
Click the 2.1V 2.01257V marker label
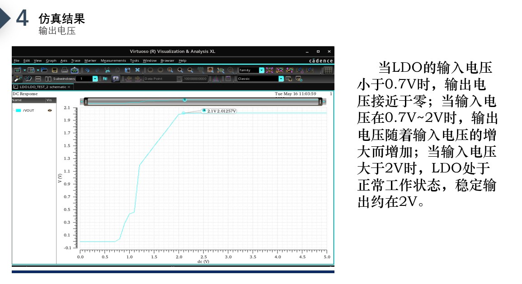pos(219,111)
